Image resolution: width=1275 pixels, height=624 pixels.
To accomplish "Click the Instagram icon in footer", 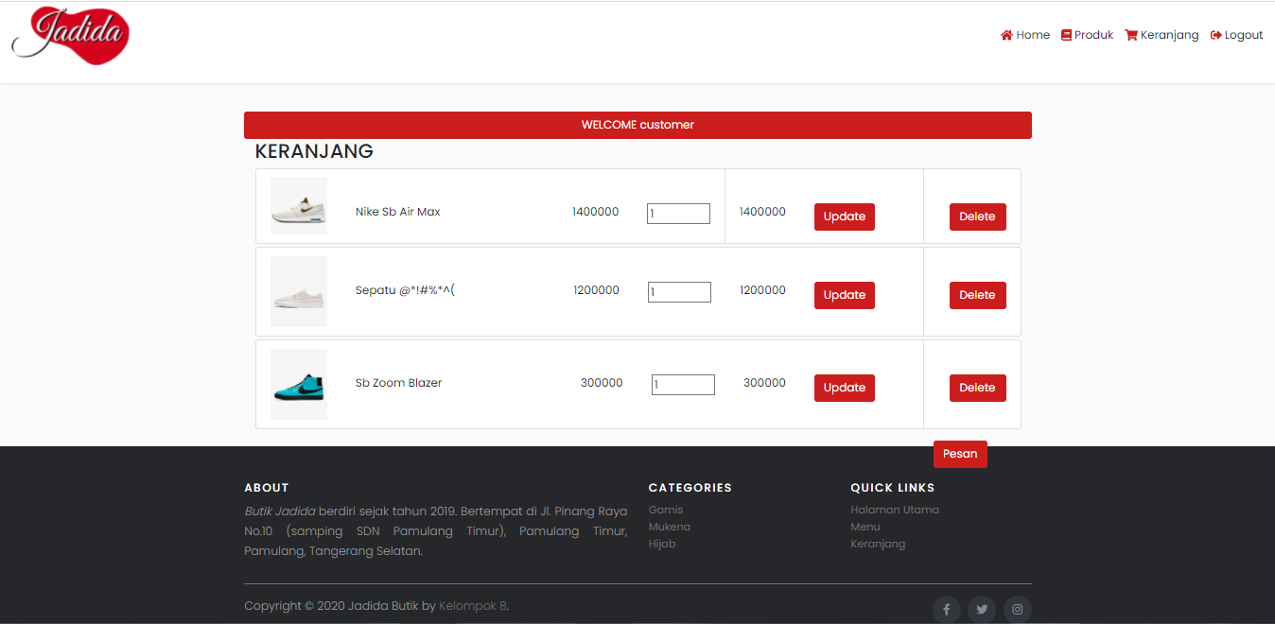I will (x=1017, y=609).
